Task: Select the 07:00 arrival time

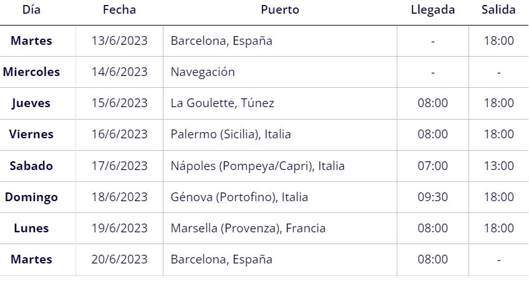Action: (433, 166)
